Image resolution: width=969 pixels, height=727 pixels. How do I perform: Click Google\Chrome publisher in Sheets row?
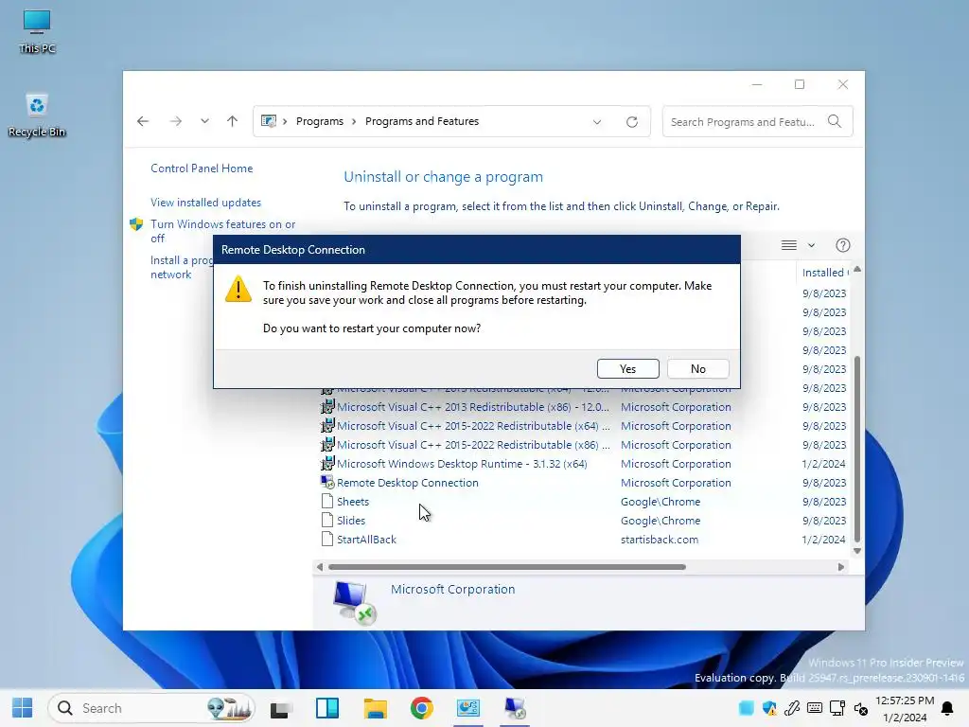tap(661, 502)
